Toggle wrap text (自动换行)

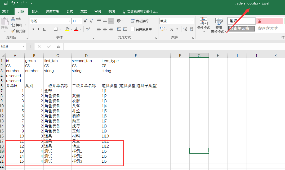point(140,21)
